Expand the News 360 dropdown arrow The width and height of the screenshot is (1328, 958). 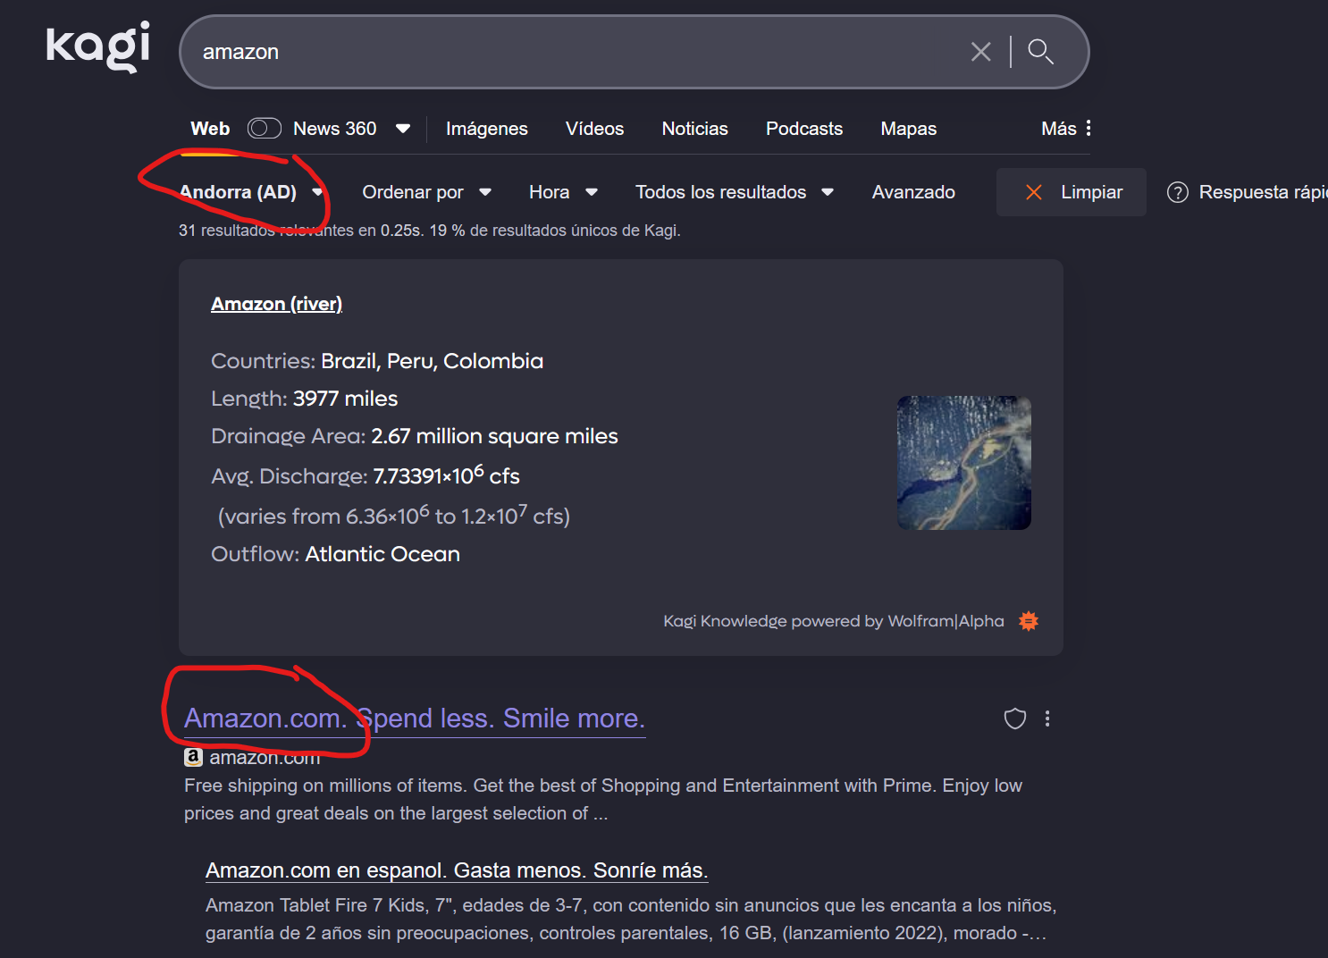(x=403, y=129)
